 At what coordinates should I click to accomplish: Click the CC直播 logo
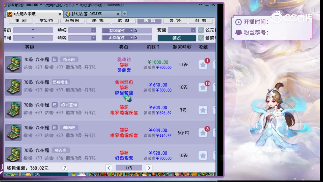(x=291, y=18)
